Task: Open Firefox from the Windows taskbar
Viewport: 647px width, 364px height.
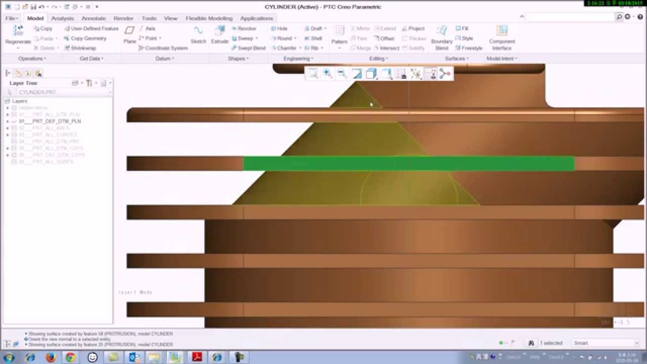Action: tap(50, 357)
